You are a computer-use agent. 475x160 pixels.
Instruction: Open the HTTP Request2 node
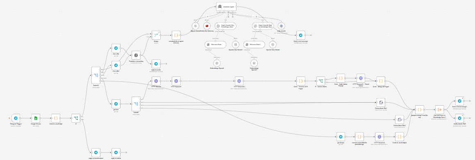[x=239, y=81]
